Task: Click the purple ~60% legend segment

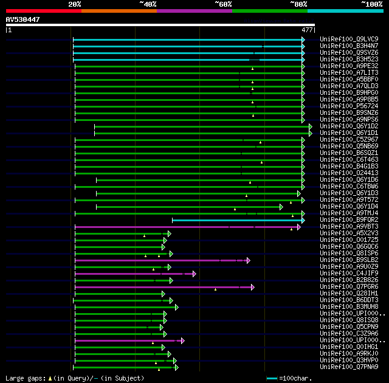Action: click(194, 11)
